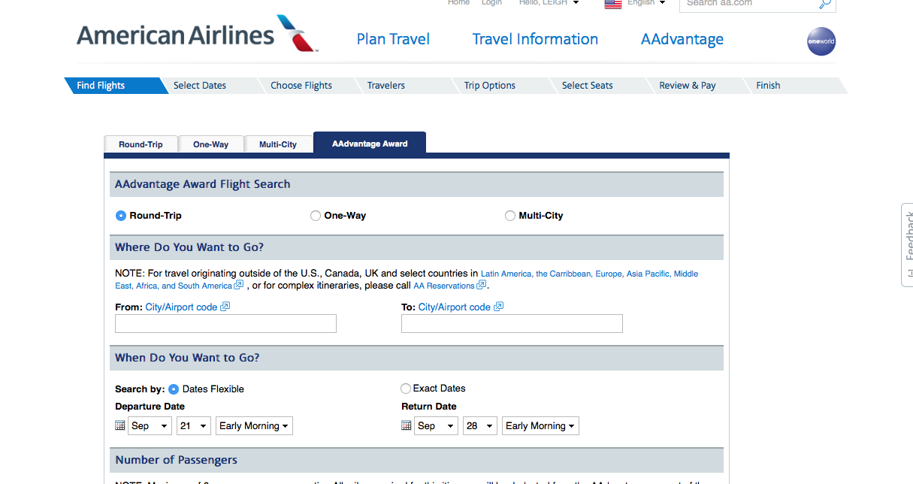Click the search magnifier icon

click(x=824, y=5)
